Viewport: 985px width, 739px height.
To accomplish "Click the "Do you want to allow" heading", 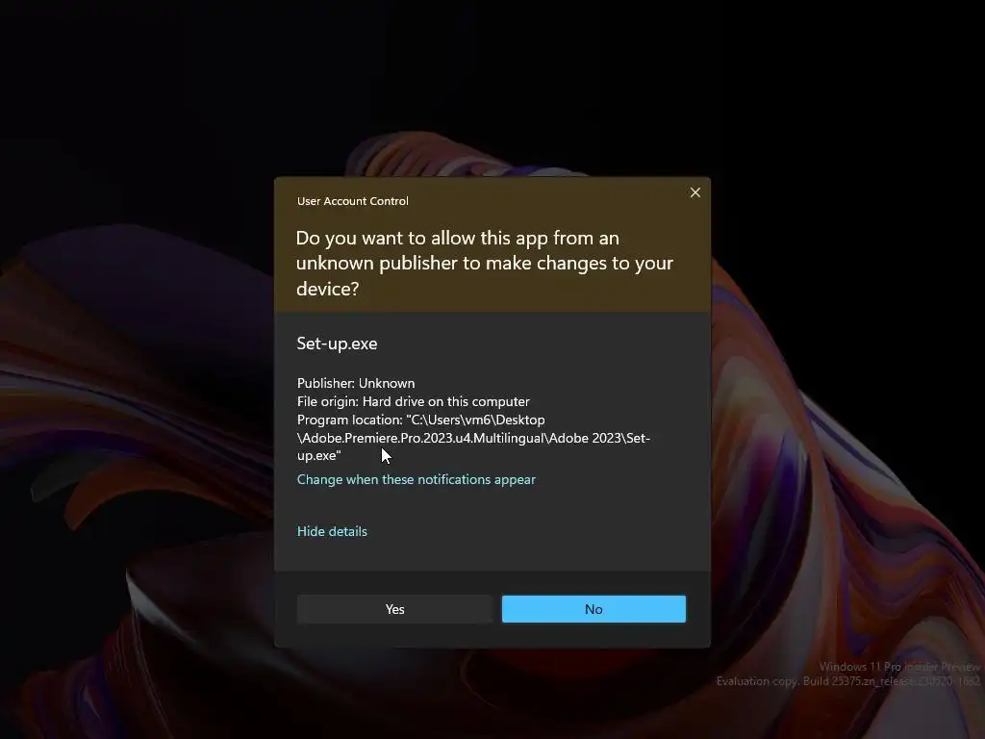I will (x=485, y=263).
